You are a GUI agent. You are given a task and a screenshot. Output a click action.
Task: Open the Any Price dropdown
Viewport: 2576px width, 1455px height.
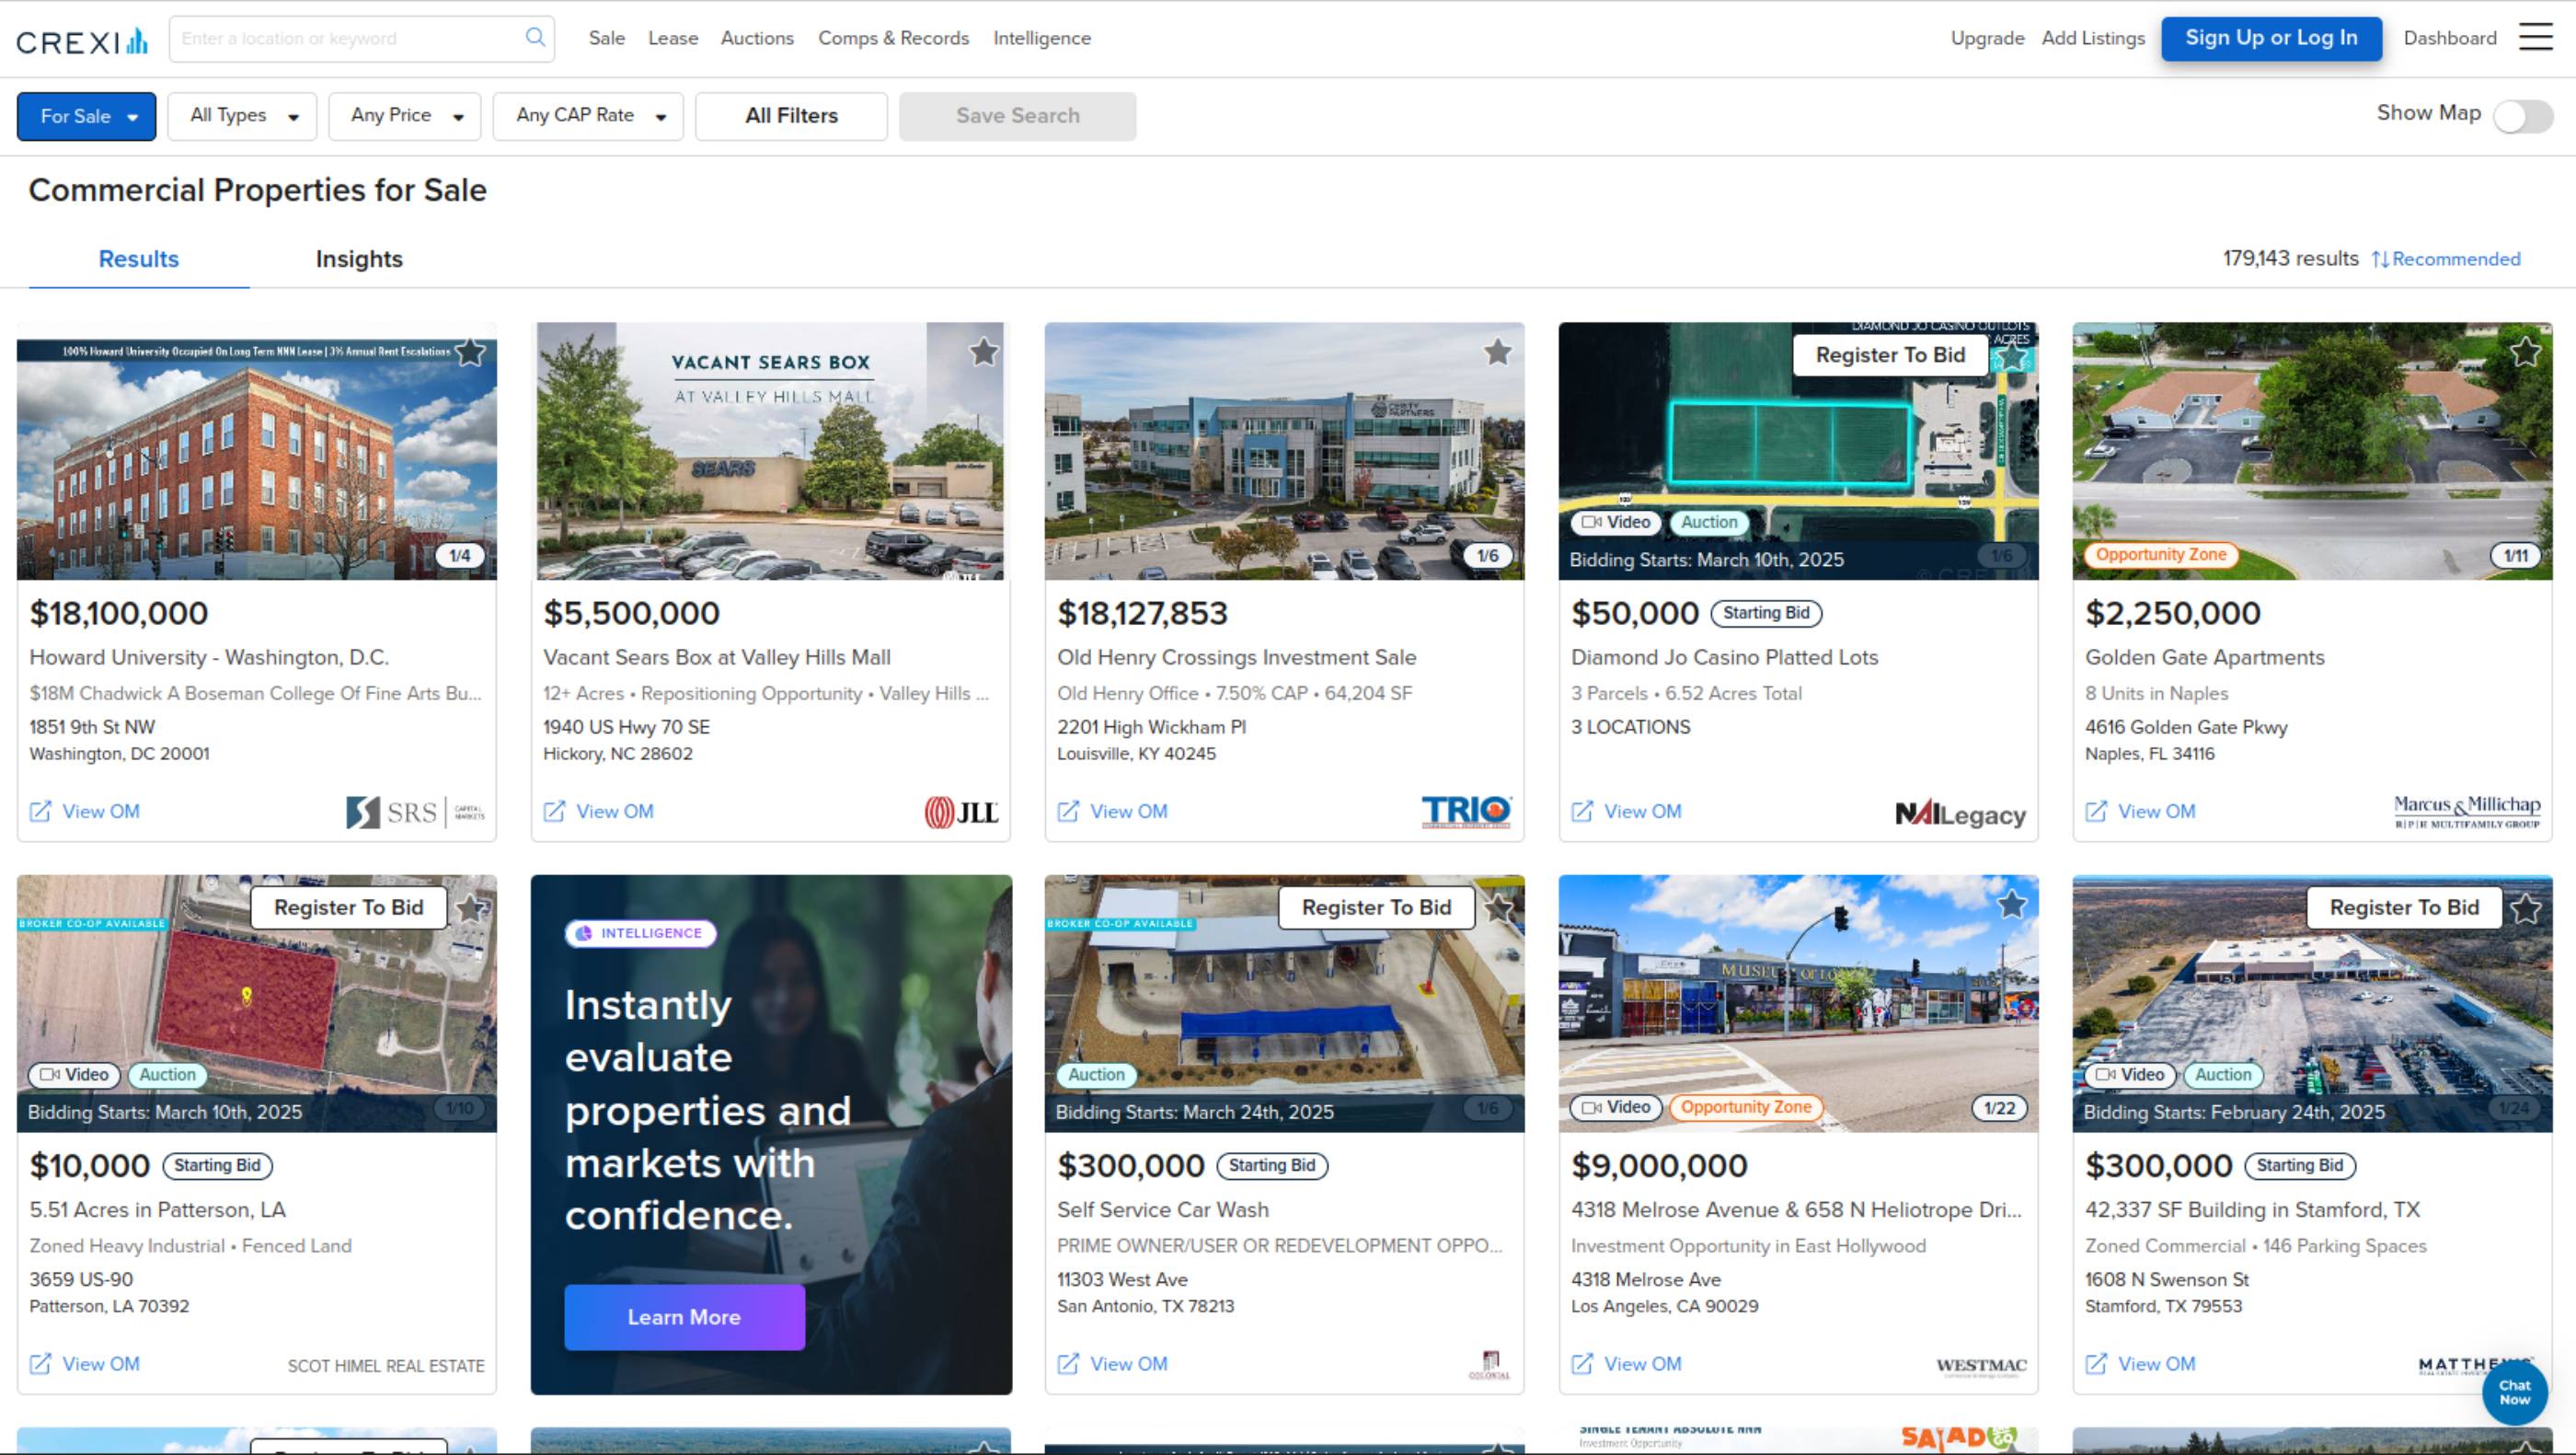(405, 116)
